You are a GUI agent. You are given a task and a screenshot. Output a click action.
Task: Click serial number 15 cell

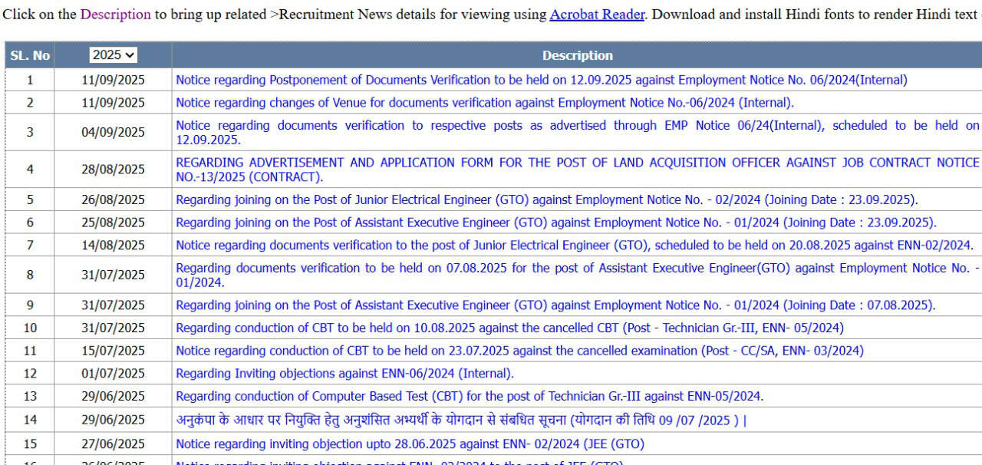30,444
